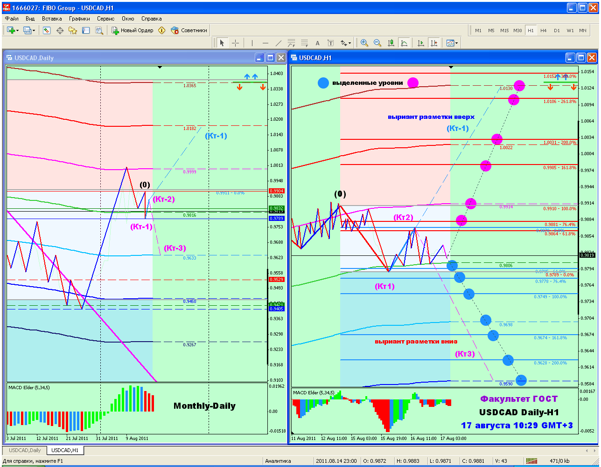Viewport: 601px width, 467px height.
Task: Open the Data Window crosshair icon
Action: [x=60, y=30]
